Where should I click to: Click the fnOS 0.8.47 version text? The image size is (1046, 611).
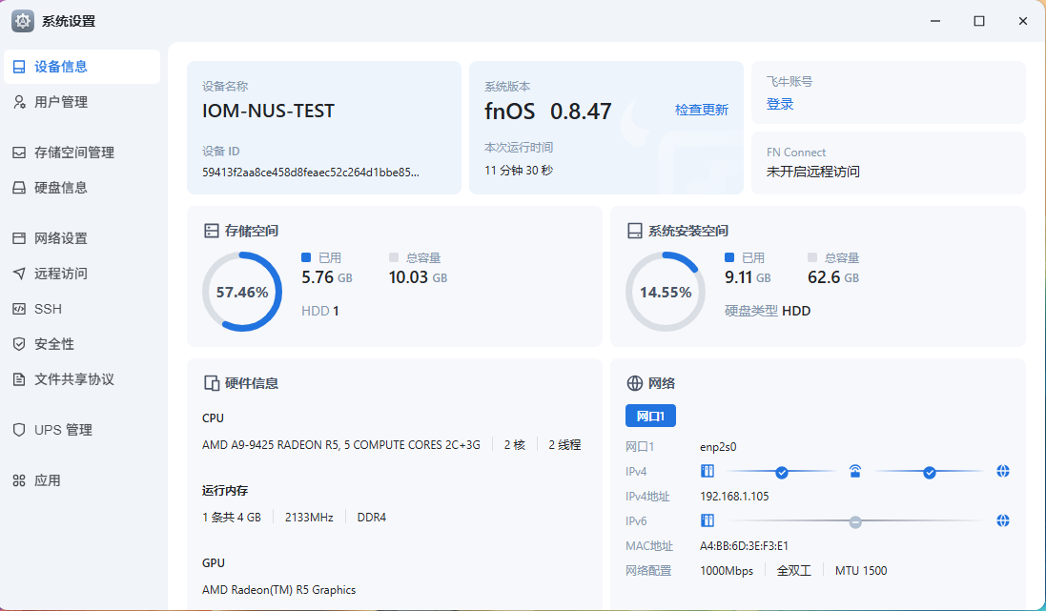547,111
